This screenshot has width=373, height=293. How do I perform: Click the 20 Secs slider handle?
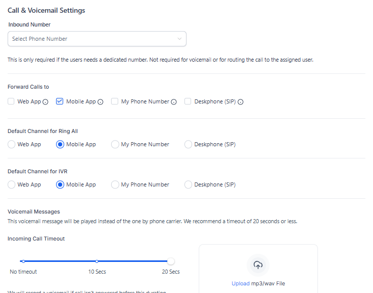(171, 261)
